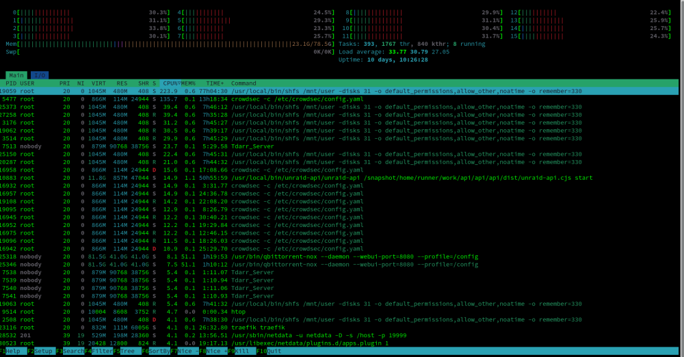Image resolution: width=684 pixels, height=357 pixels.
Task: Click F8 Nice + to lower priority
Action: pos(213,351)
